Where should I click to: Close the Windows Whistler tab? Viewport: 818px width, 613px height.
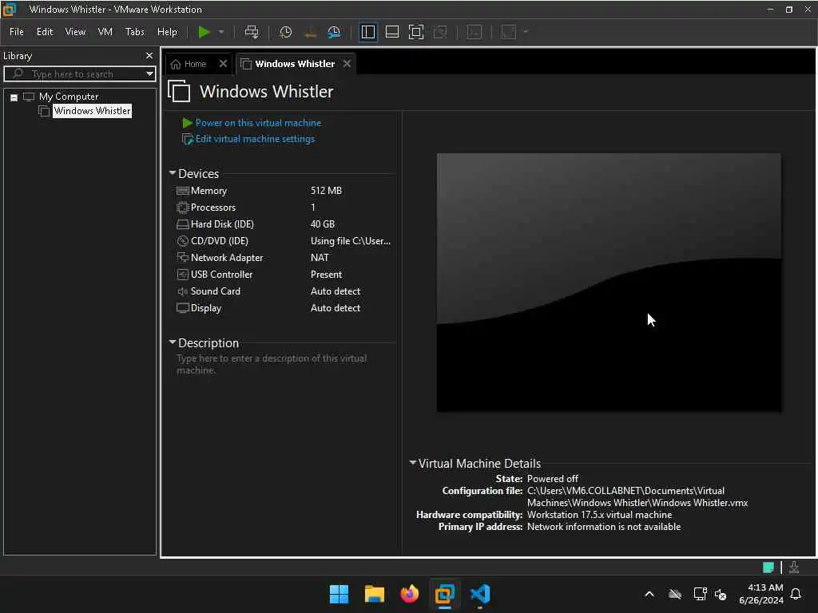tap(347, 64)
